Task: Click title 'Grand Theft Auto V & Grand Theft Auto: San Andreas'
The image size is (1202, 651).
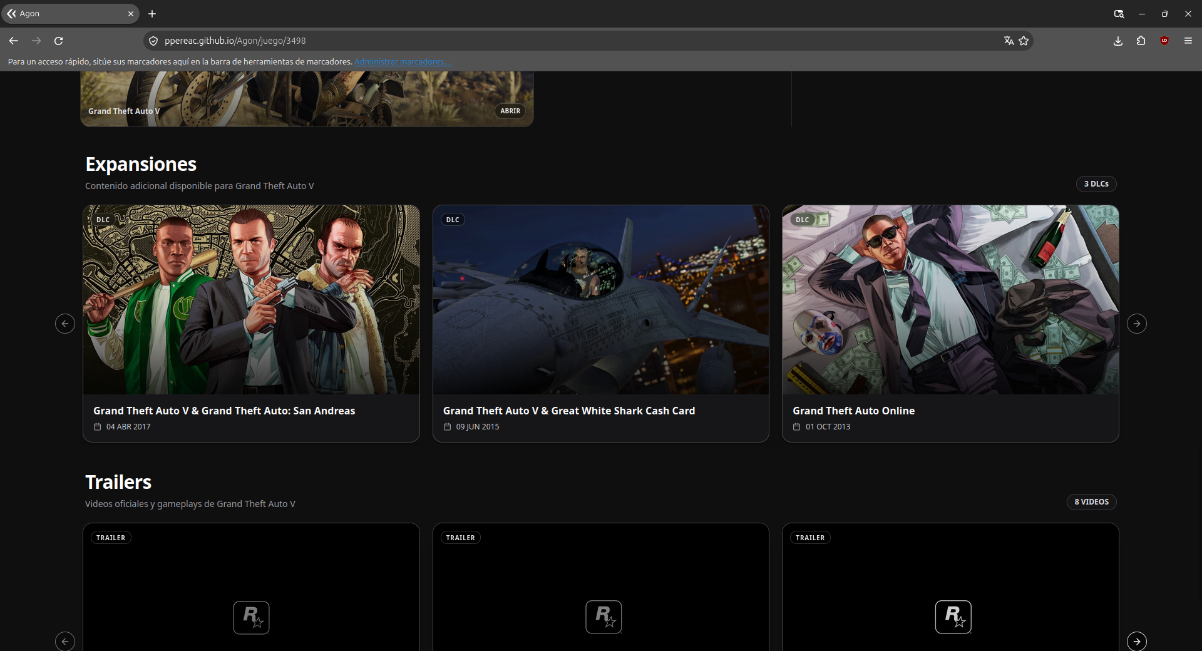Action: click(x=224, y=411)
